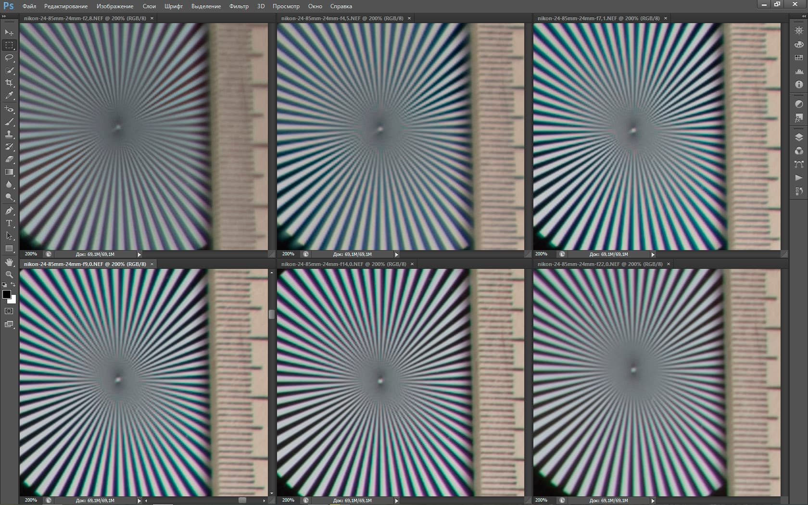
Task: Open the Info panel icon
Action: click(799, 85)
